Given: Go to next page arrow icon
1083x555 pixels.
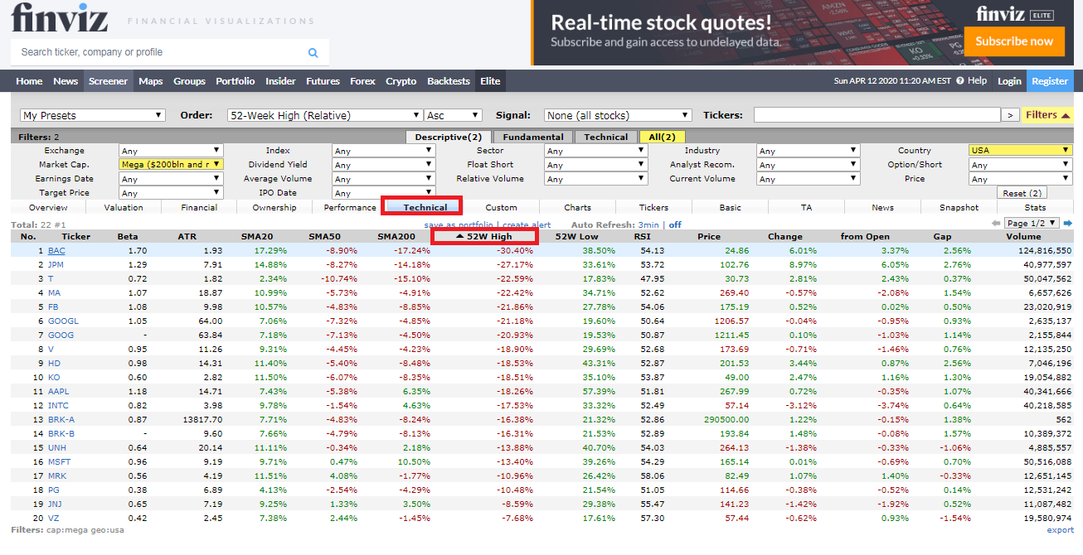Looking at the screenshot, I should coord(1068,224).
